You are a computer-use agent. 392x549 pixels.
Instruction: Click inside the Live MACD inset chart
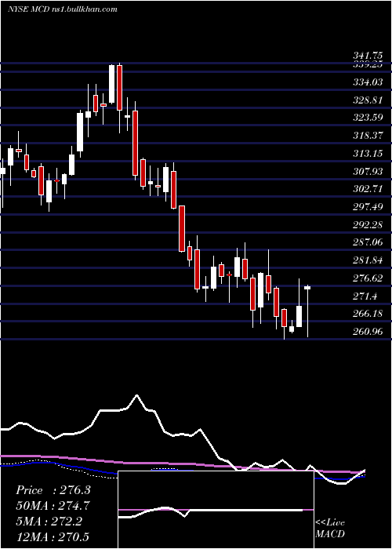pyautogui.click(x=216, y=510)
